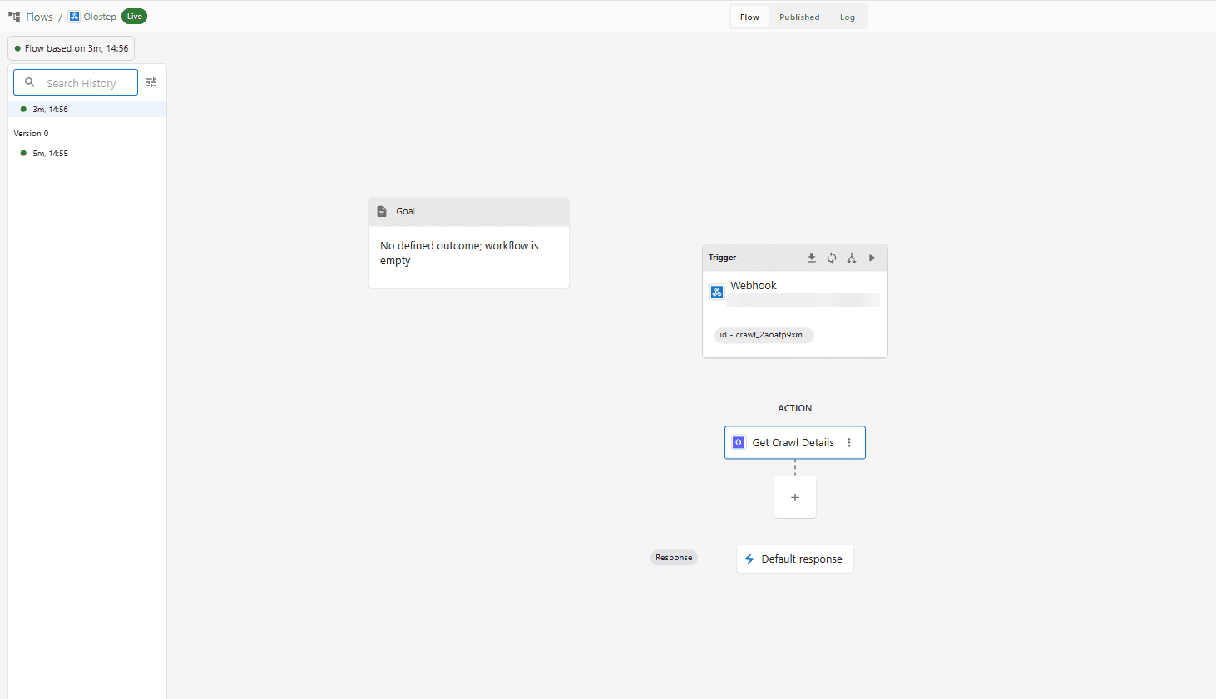Click the Olostep icon on Get Crawl Details
Screen dimensions: 1216x699
click(739, 443)
